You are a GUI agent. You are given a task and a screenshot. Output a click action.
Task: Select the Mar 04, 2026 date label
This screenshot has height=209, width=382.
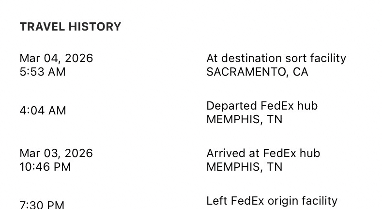tap(56, 58)
